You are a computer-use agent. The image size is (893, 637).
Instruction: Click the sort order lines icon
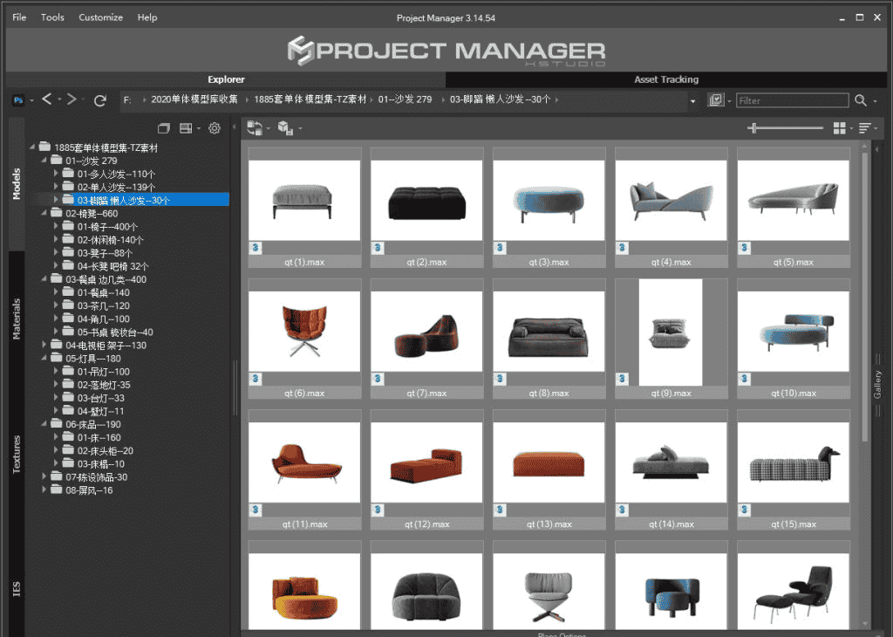pos(864,128)
